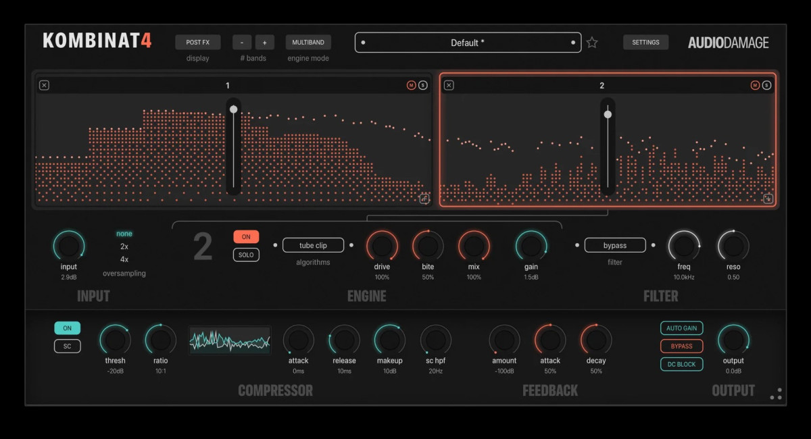Click band 2's bottom-right corner icon
Image resolution: width=811 pixels, height=439 pixels.
tap(768, 199)
